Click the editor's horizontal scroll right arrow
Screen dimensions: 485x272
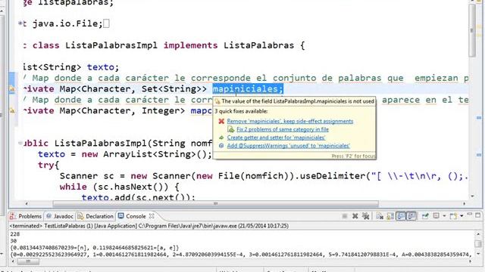464,203
